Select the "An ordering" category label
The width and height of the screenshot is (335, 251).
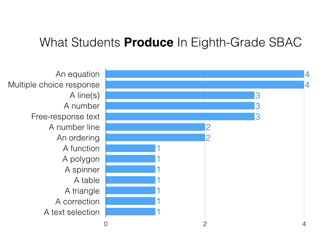click(78, 138)
